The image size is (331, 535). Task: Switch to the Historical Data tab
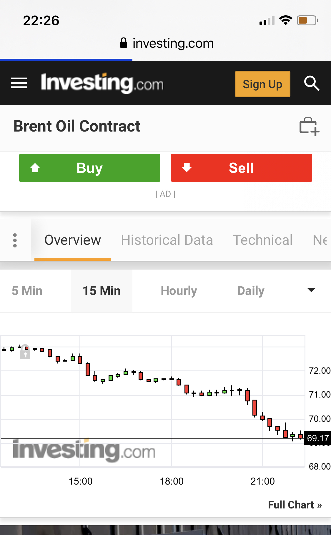point(167,240)
